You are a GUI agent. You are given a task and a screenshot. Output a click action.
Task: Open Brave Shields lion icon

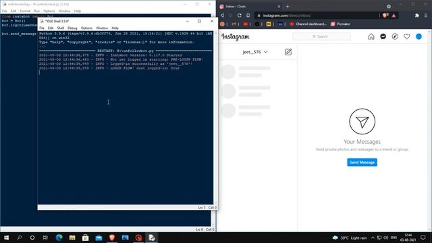click(x=385, y=16)
